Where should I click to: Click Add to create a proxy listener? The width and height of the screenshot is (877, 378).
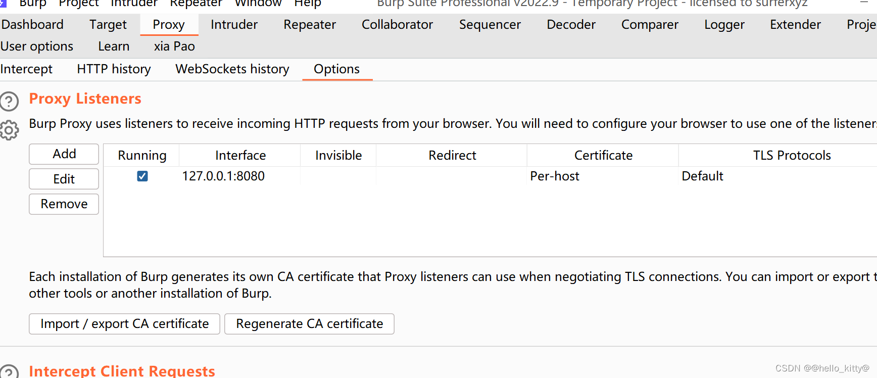coord(64,154)
